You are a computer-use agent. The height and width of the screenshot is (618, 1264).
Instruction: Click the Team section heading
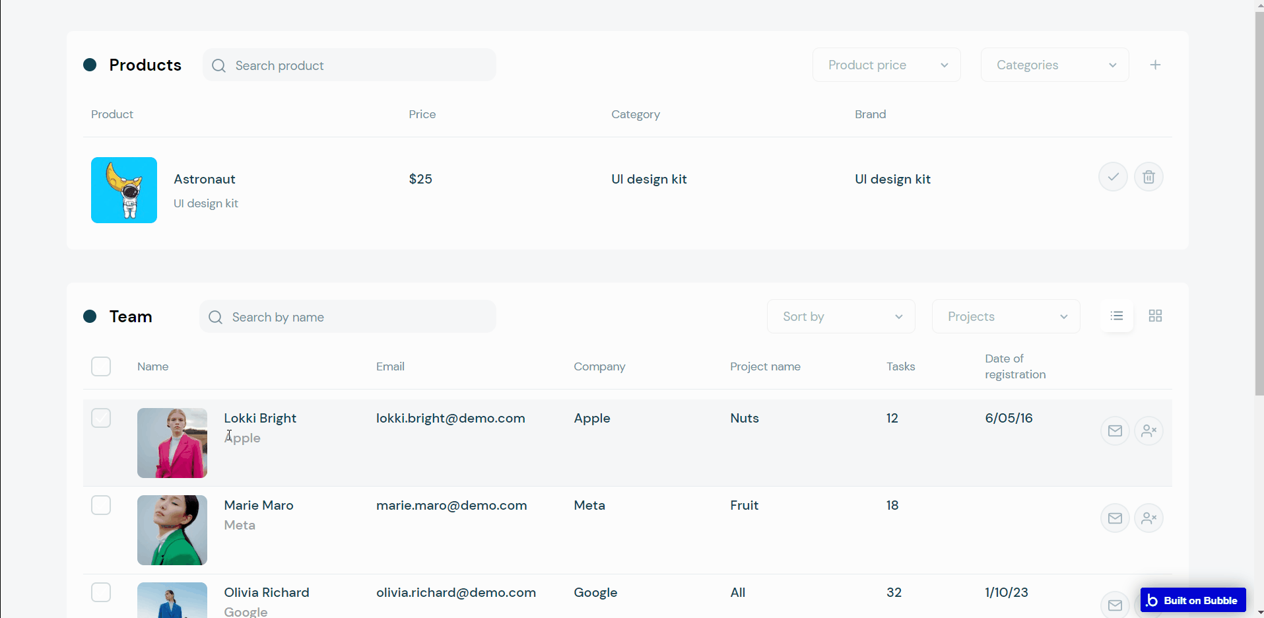131,316
